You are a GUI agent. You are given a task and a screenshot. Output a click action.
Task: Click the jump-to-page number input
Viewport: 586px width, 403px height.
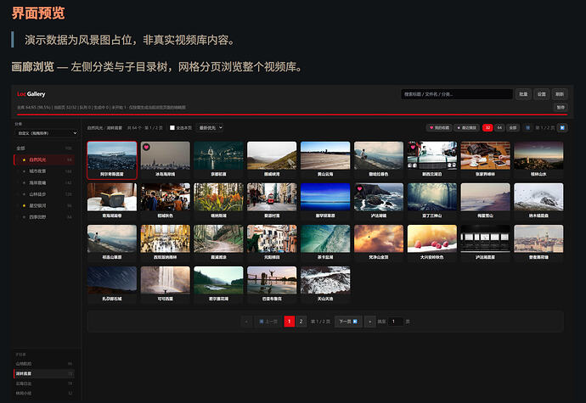pyautogui.click(x=396, y=322)
